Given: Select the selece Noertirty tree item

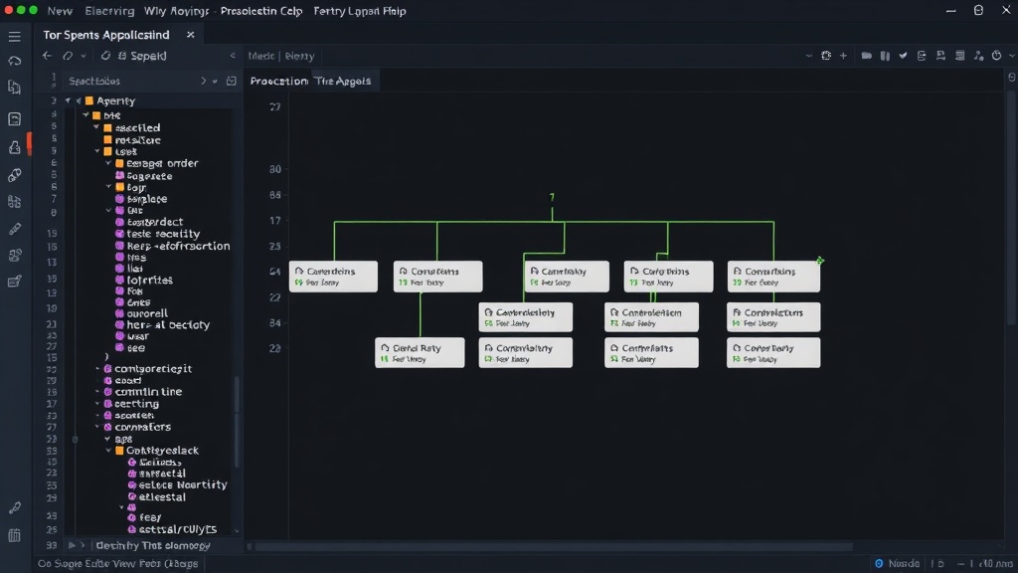Looking at the screenshot, I should (183, 484).
